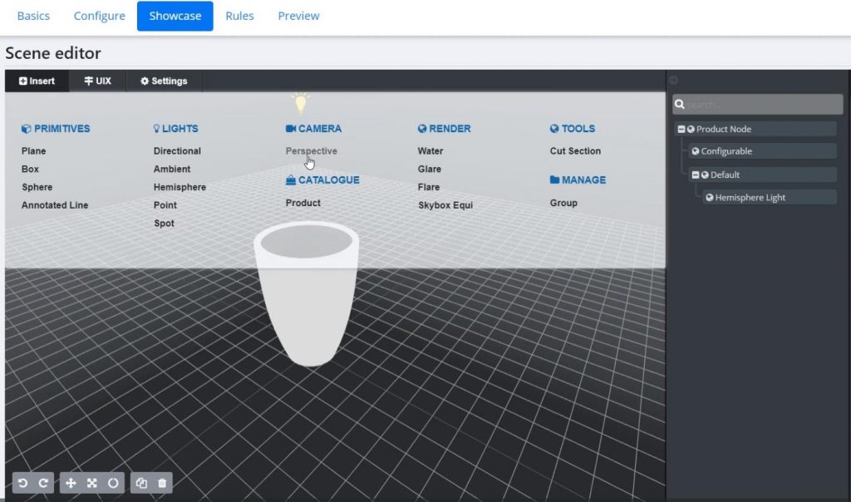The height and width of the screenshot is (502, 851).
Task: Open the Configure tab
Action: coord(100,16)
